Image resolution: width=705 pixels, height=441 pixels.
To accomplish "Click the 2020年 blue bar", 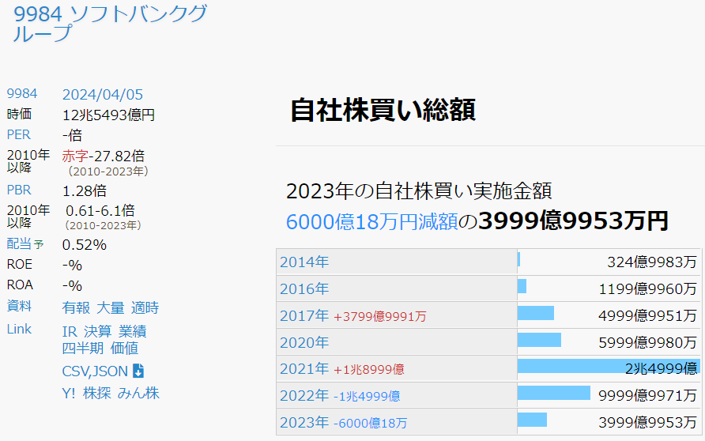I will [540, 339].
